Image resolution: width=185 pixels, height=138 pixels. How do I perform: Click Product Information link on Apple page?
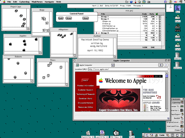[85, 86]
